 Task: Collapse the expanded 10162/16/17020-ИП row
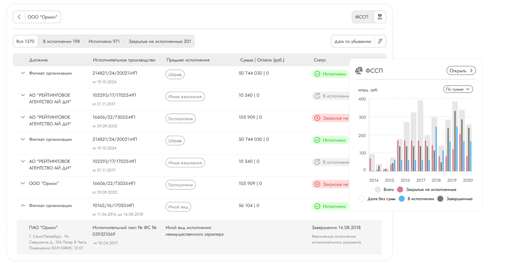click(23, 205)
